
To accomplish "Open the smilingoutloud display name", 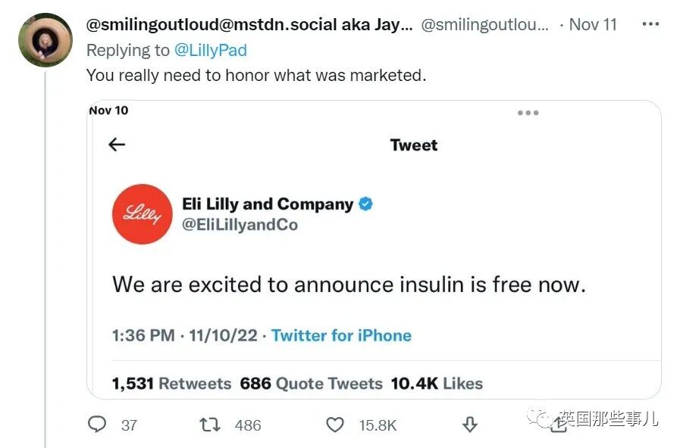I will [x=249, y=25].
